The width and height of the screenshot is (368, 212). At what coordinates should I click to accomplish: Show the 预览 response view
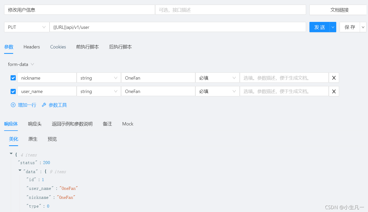[x=52, y=139]
